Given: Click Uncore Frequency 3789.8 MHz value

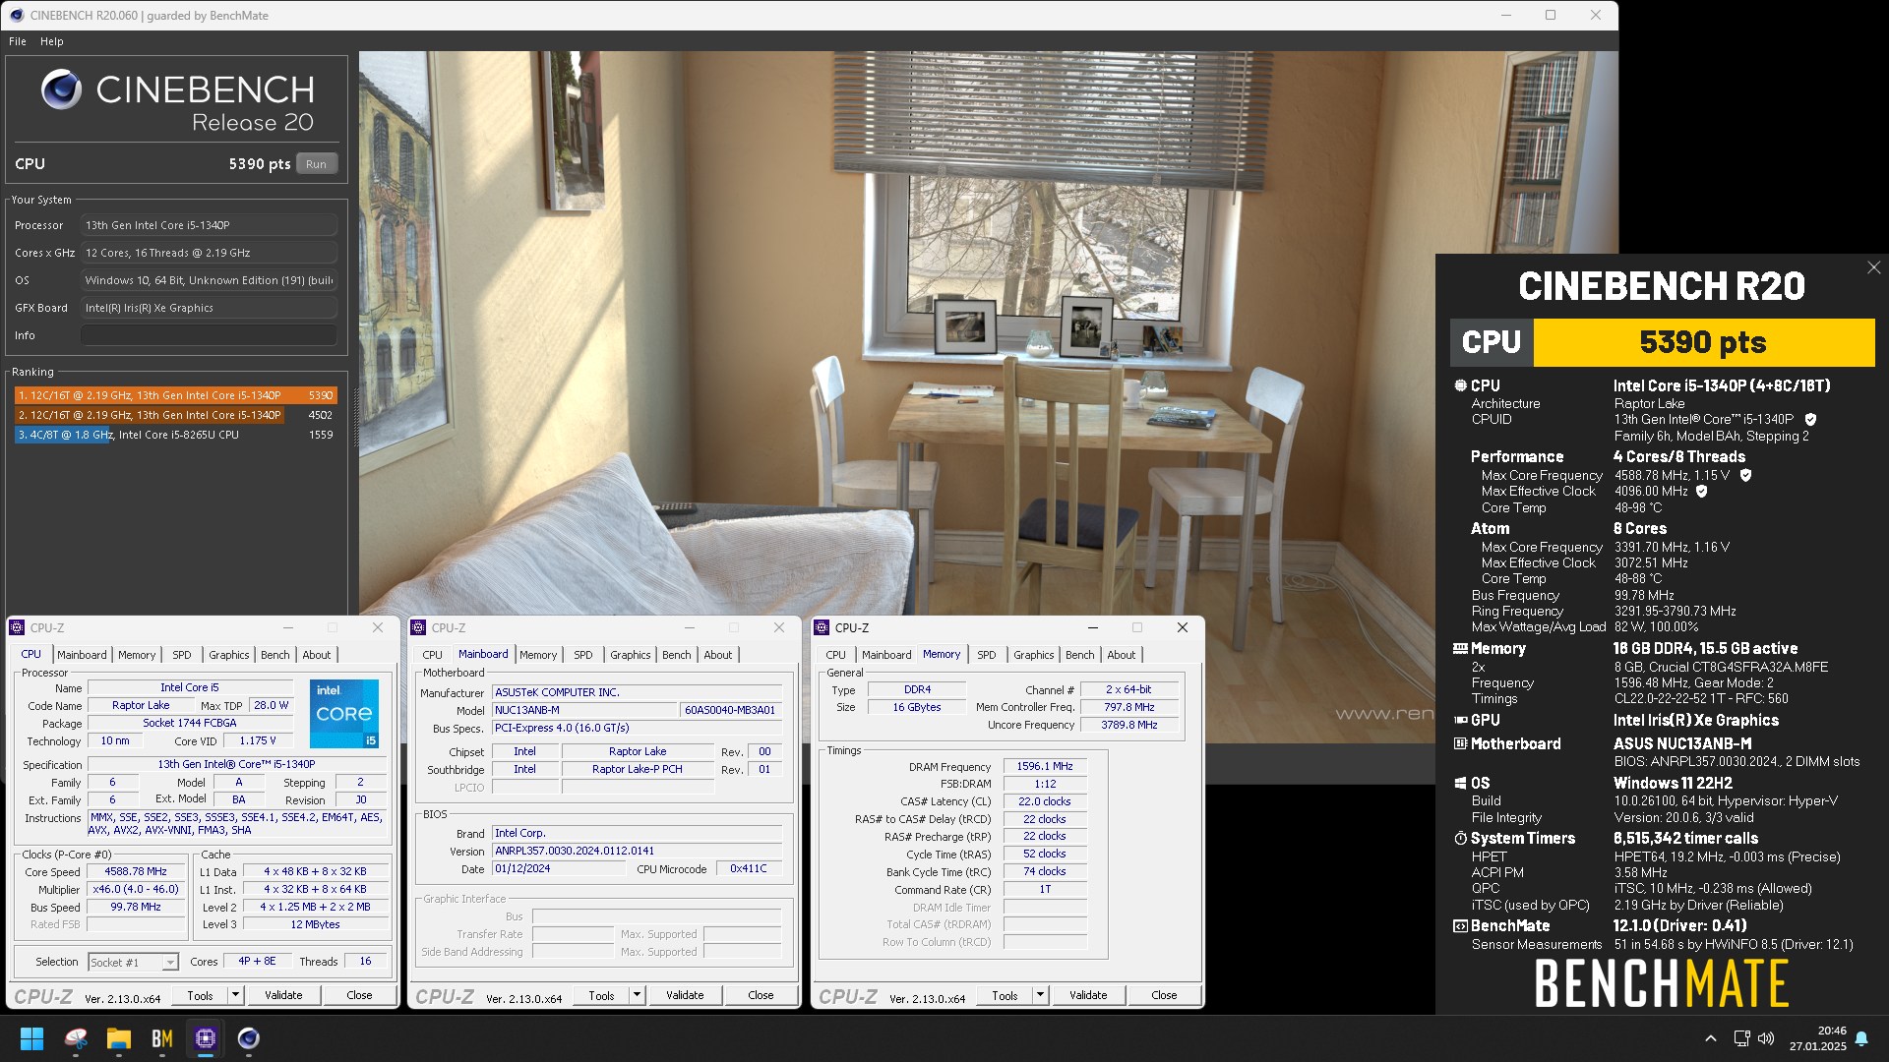Looking at the screenshot, I should point(1129,725).
